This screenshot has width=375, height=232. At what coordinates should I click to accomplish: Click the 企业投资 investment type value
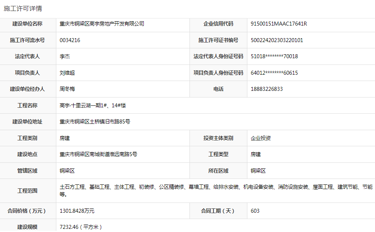pos(261,138)
